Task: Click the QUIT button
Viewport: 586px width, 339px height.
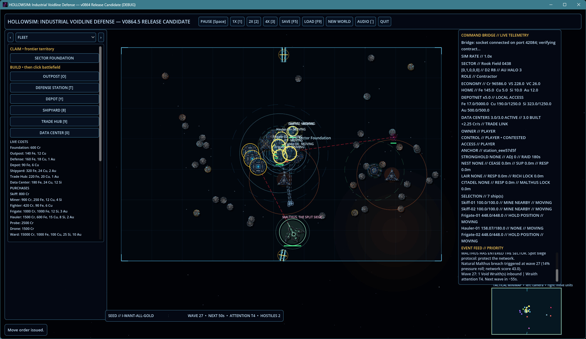Action: click(x=384, y=22)
